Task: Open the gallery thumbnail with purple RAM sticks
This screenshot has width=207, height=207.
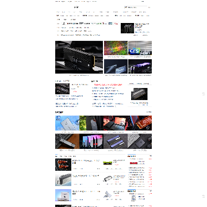Action: (x=116, y=141)
